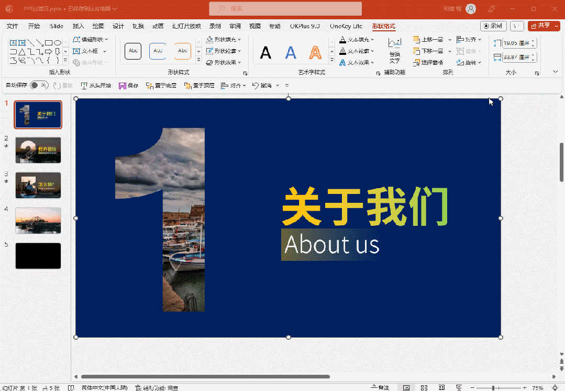Apply the black WordArt A style
This screenshot has width=565, height=391.
coord(265,52)
